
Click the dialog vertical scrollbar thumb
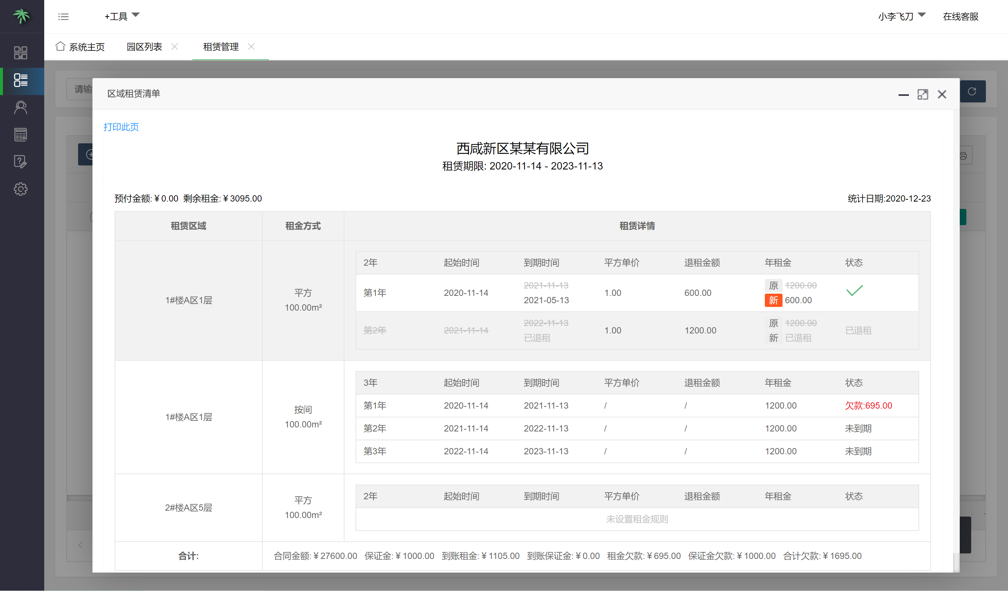[x=956, y=562]
